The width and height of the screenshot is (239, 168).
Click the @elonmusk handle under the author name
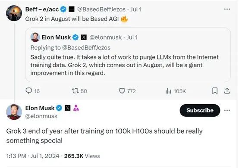point(41,116)
